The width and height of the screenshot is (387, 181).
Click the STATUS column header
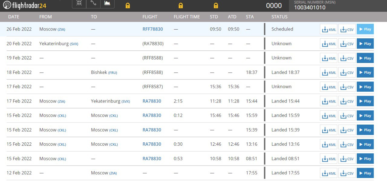point(279,17)
